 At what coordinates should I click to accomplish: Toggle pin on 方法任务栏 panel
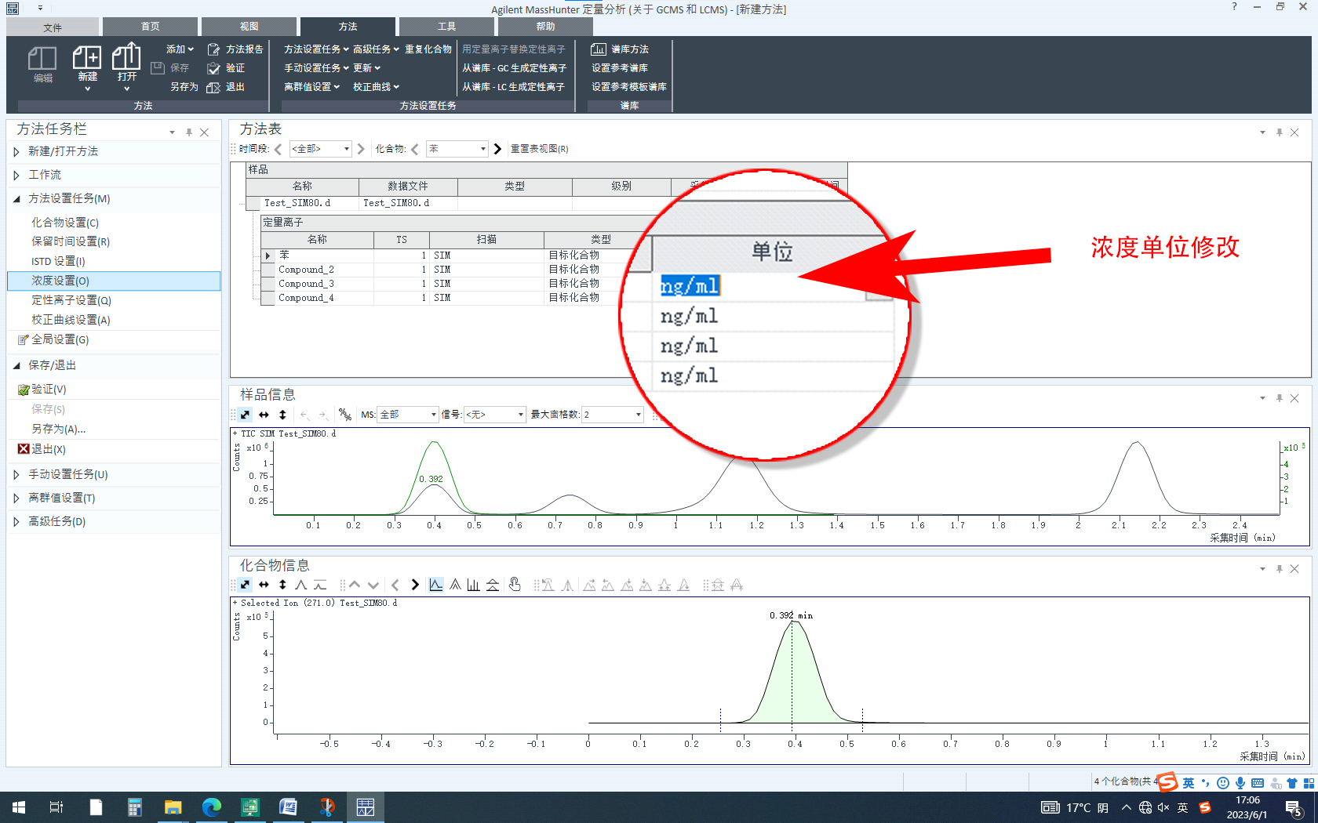pos(189,132)
